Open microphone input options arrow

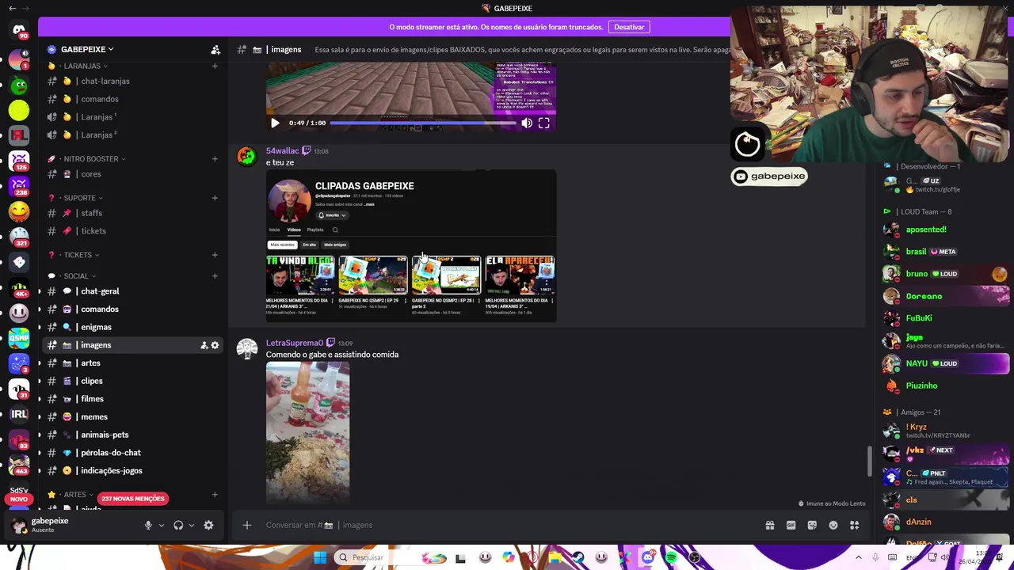point(162,525)
